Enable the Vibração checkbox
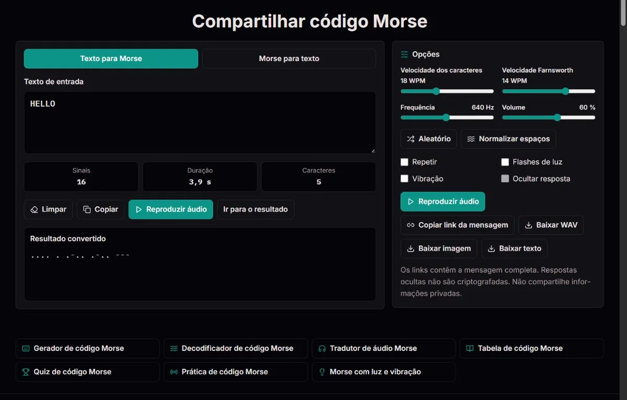The width and height of the screenshot is (627, 400). pos(404,179)
